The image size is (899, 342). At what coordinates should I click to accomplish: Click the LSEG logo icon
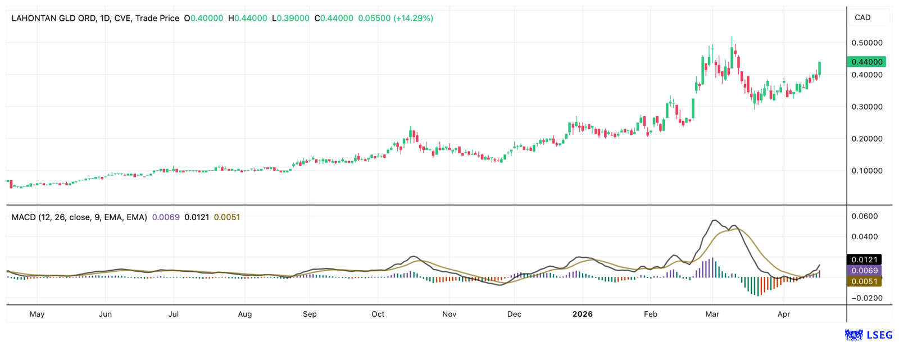click(854, 335)
